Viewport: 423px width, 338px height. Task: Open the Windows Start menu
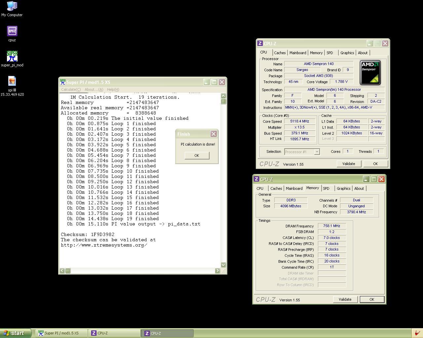pos(16,333)
